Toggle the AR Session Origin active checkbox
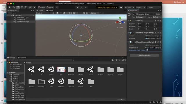Screen dimensions: 186x104 (134, 14)
